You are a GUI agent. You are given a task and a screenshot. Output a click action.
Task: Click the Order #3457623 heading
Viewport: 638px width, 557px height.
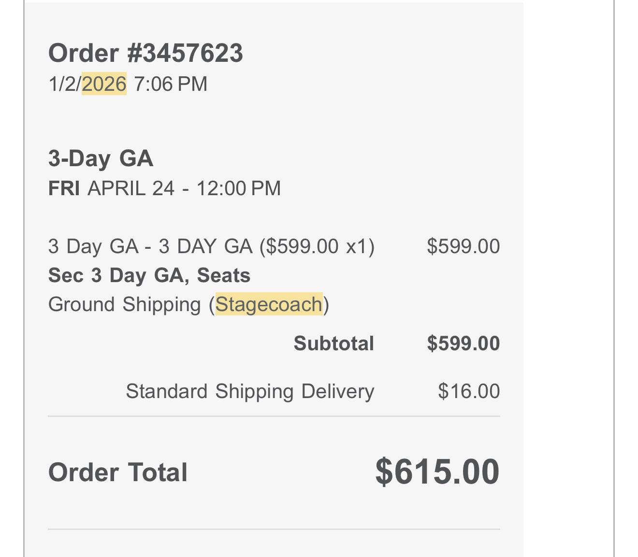click(145, 53)
